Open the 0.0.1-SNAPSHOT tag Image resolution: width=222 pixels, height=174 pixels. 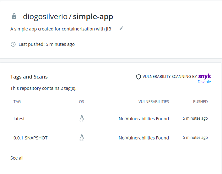30,138
